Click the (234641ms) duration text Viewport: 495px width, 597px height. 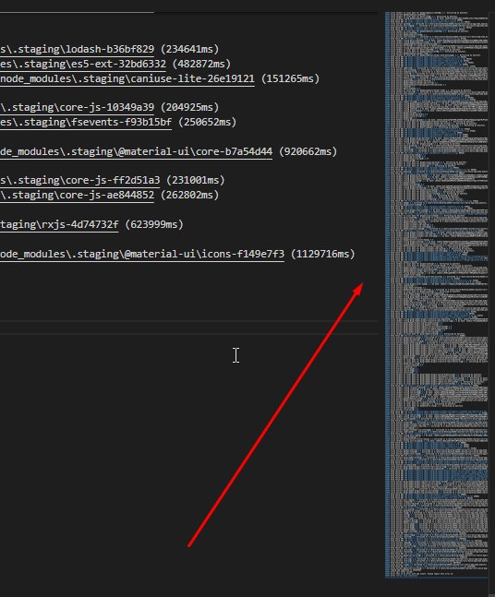tap(189, 49)
